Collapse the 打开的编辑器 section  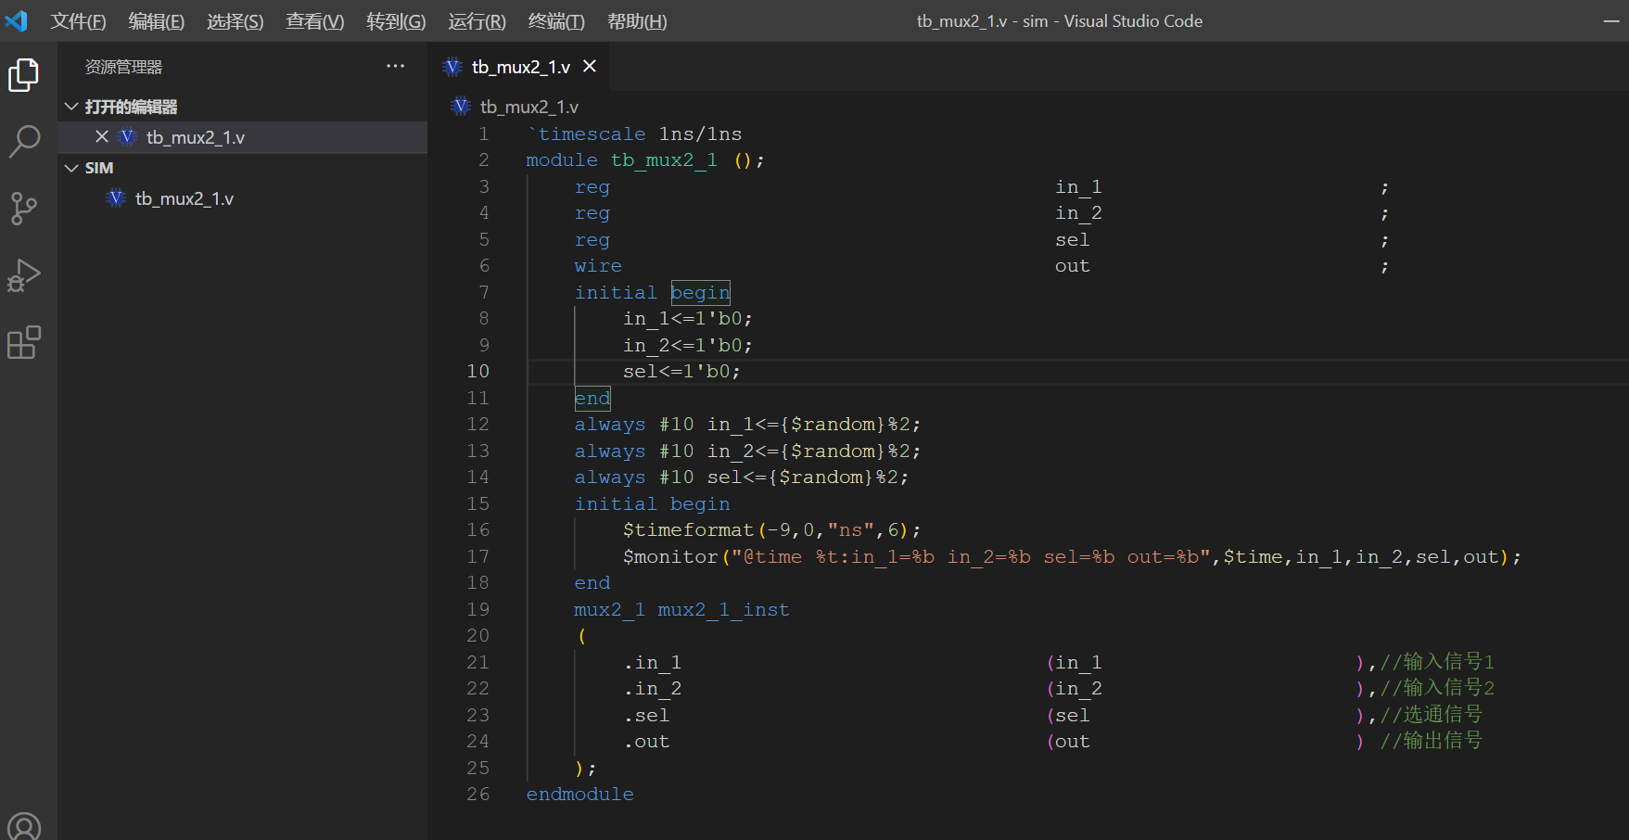71,107
